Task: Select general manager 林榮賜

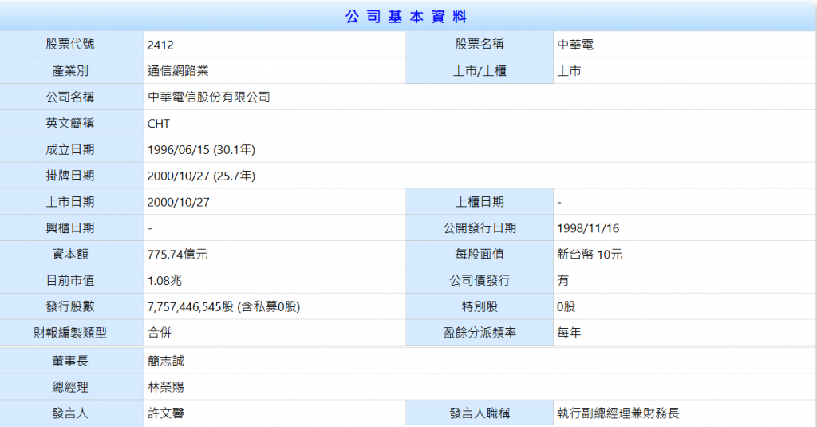Action: pyautogui.click(x=166, y=387)
